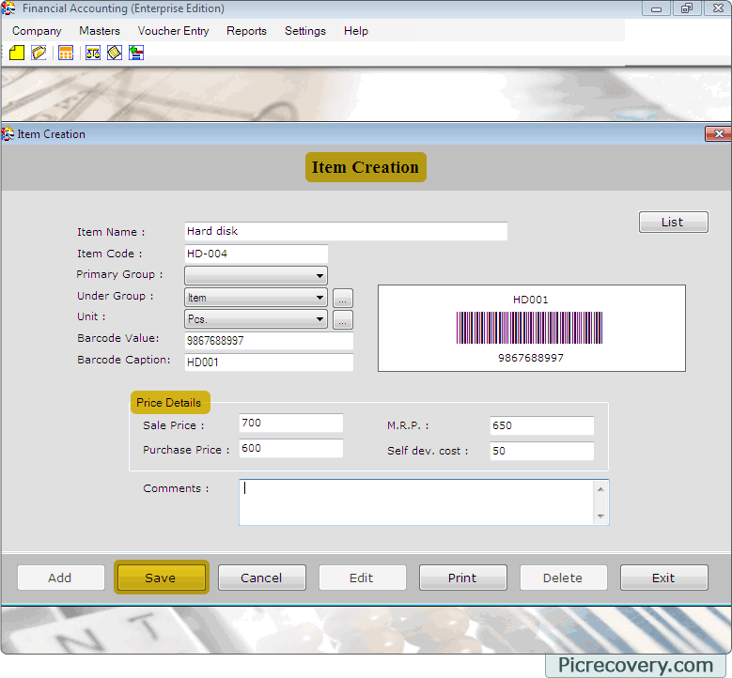Click the balance scales toolbar icon
The image size is (732, 678).
click(x=93, y=53)
